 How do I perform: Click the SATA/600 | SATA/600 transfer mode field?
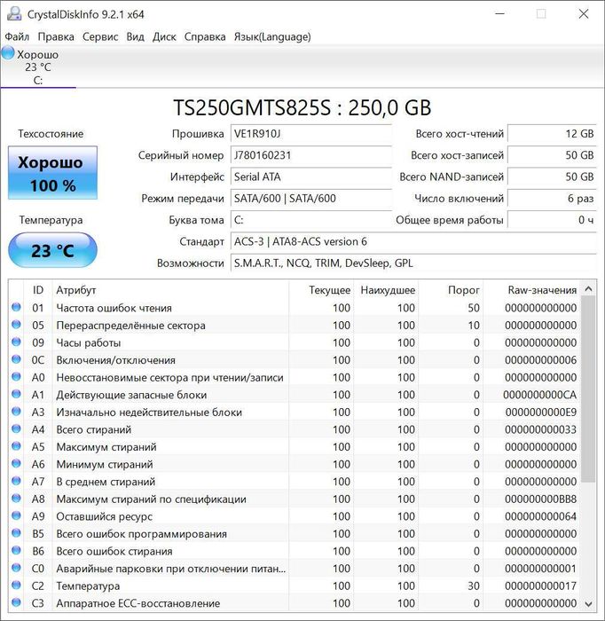(x=310, y=199)
